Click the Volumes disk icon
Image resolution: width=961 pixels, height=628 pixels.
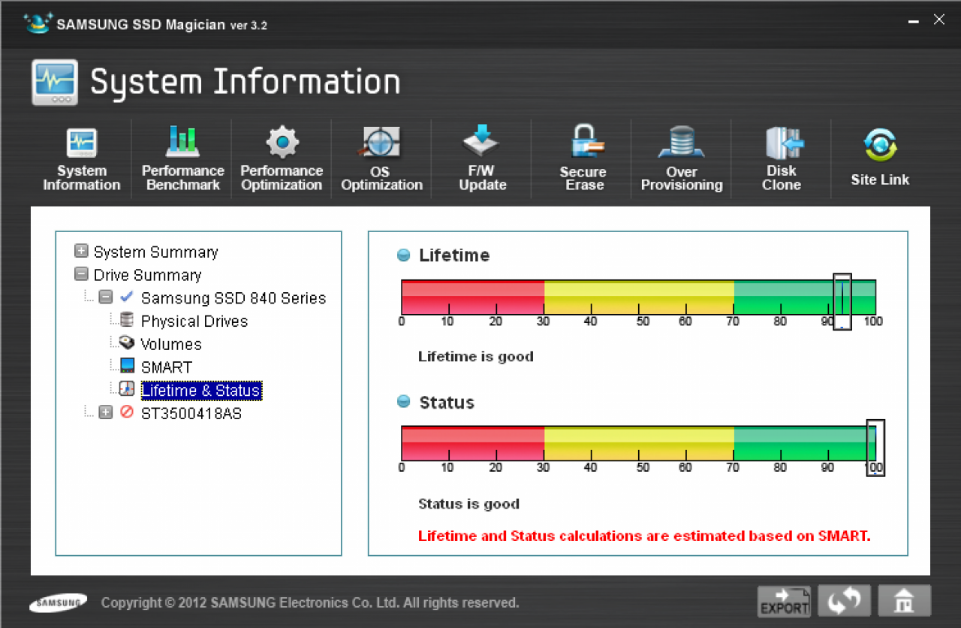pos(127,343)
